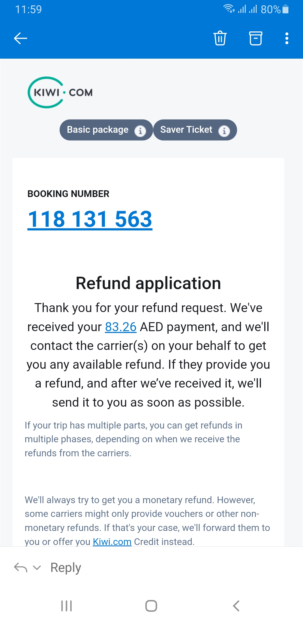This screenshot has width=303, height=623.
Task: Select the Saver Ticket badge
Action: point(186,130)
